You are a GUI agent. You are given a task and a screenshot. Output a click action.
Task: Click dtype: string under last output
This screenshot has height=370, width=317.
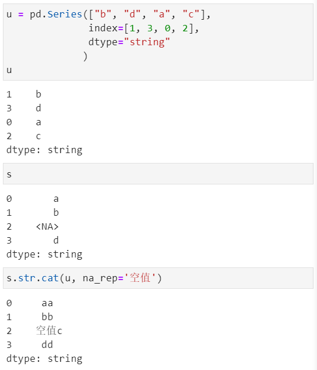45,358
